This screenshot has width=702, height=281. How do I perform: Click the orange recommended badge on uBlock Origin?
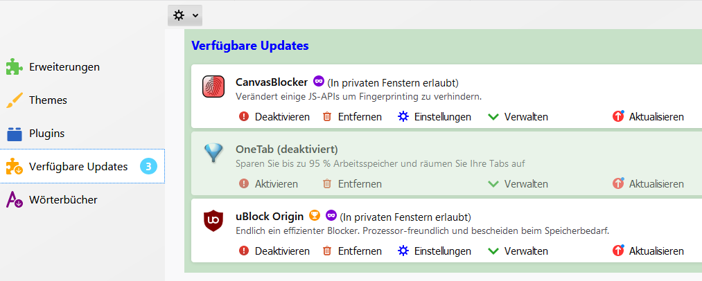pos(314,216)
